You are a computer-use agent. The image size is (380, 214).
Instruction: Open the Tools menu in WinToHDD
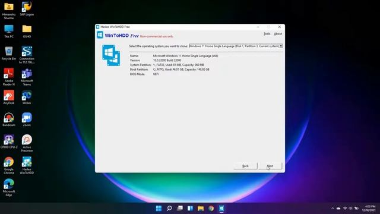pos(267,34)
